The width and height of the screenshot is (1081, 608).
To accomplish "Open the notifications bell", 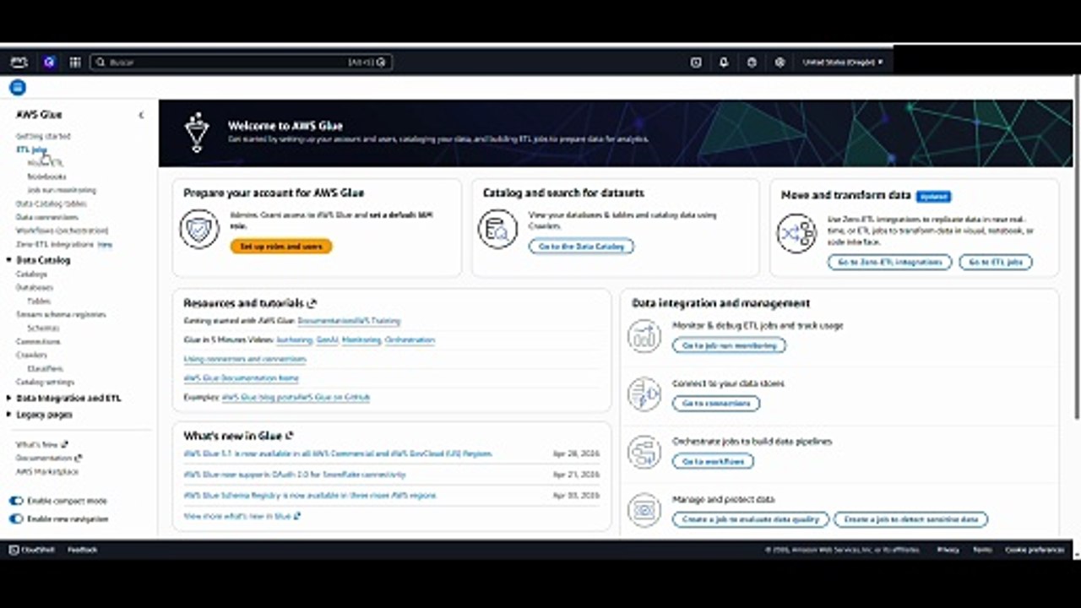I will click(x=724, y=62).
